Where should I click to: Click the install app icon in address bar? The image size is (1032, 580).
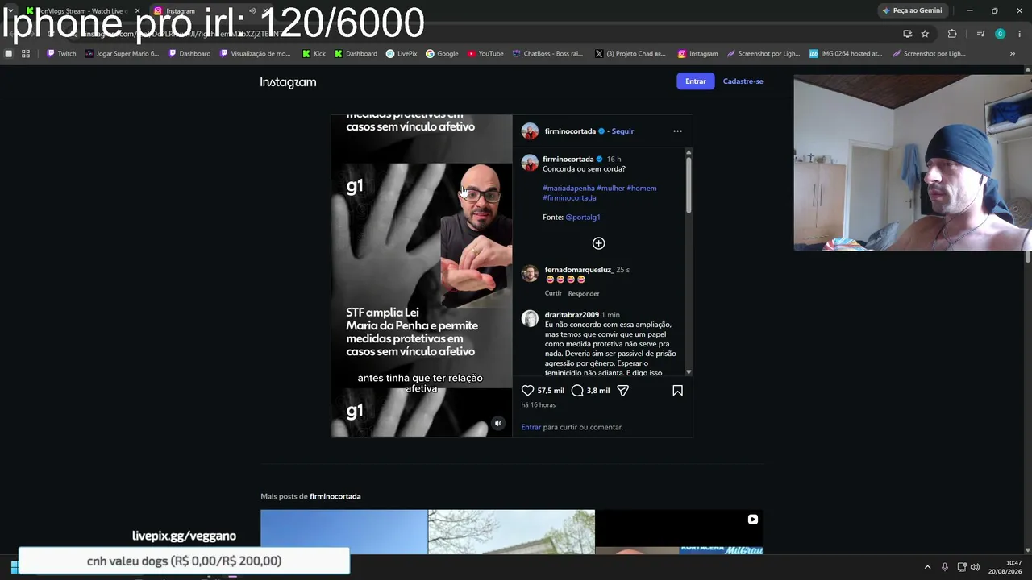(x=907, y=34)
